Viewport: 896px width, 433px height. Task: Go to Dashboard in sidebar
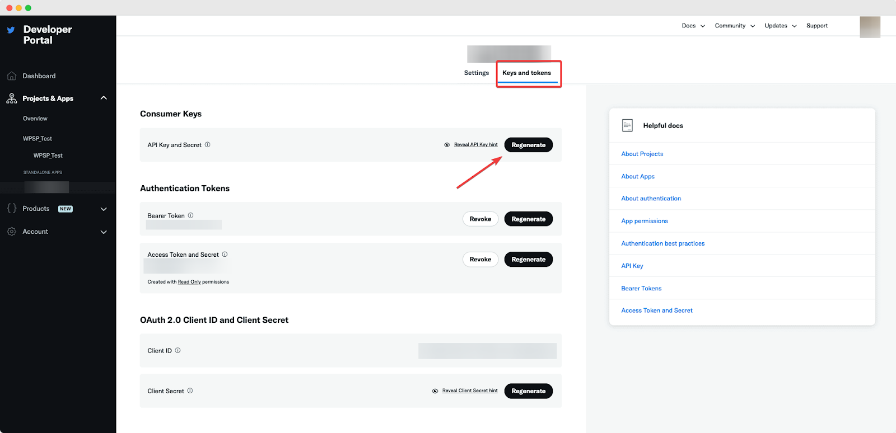coord(39,76)
